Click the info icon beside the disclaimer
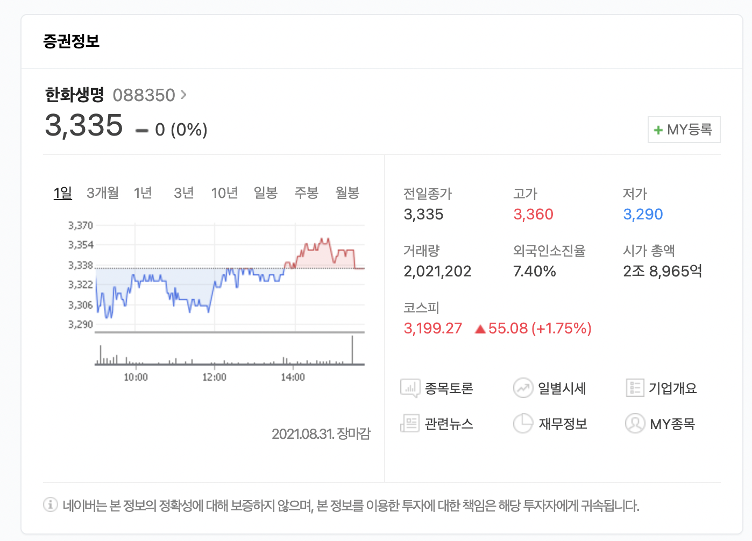Screen dimensions: 752x541 pos(51,505)
